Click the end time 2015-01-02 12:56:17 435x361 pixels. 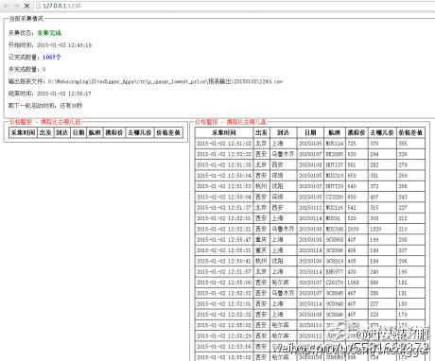63,94
